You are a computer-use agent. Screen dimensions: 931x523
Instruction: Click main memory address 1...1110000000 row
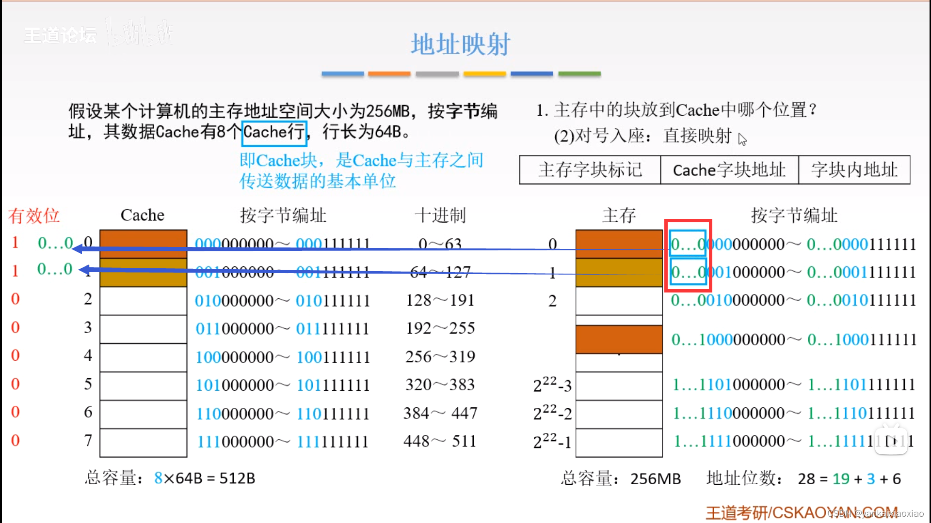(x=794, y=413)
